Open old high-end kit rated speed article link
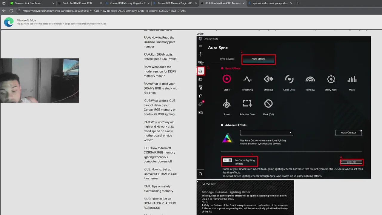Viewport: 382px width, 215px height. (x=159, y=131)
